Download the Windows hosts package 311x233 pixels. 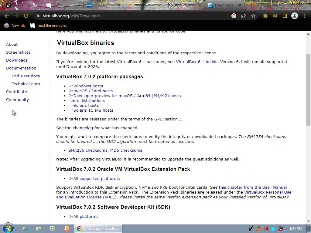(88, 86)
